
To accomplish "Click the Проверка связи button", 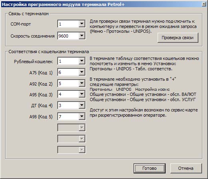I will [x=178, y=38].
